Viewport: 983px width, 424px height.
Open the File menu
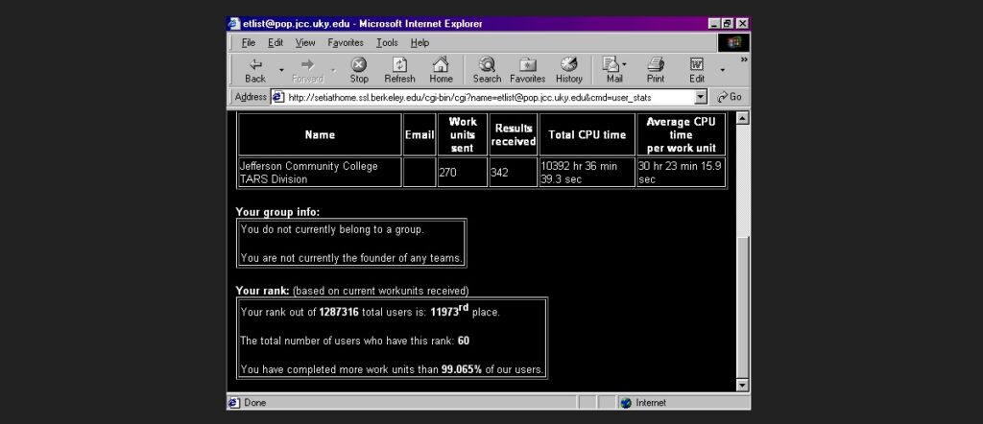pyautogui.click(x=249, y=42)
